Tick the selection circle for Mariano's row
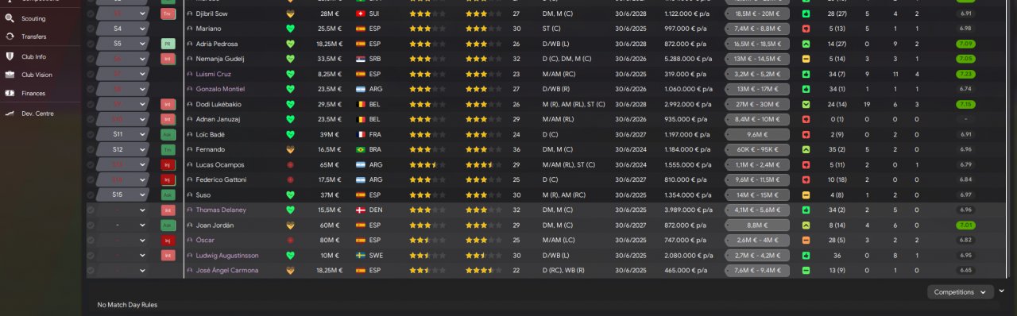 (x=91, y=29)
